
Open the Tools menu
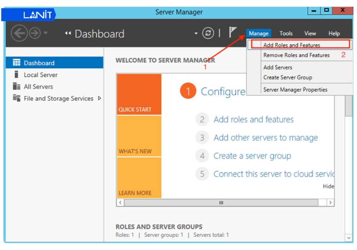286,33
